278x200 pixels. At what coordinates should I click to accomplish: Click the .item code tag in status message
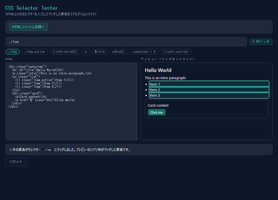[x=47, y=150]
